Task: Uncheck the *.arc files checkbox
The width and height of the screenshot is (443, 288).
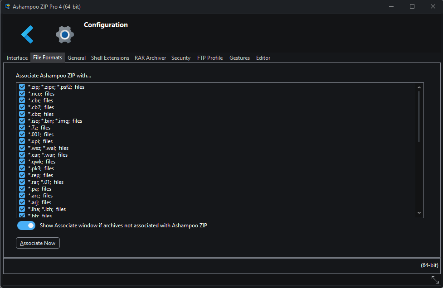Action: pyautogui.click(x=22, y=196)
